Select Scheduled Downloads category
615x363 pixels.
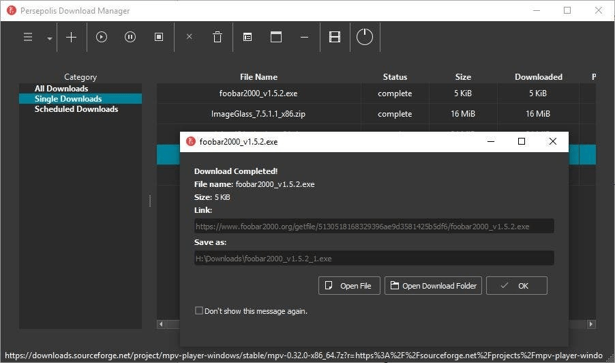tap(76, 109)
